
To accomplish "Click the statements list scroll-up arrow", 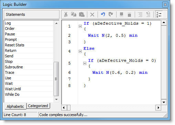I will point(56,23).
